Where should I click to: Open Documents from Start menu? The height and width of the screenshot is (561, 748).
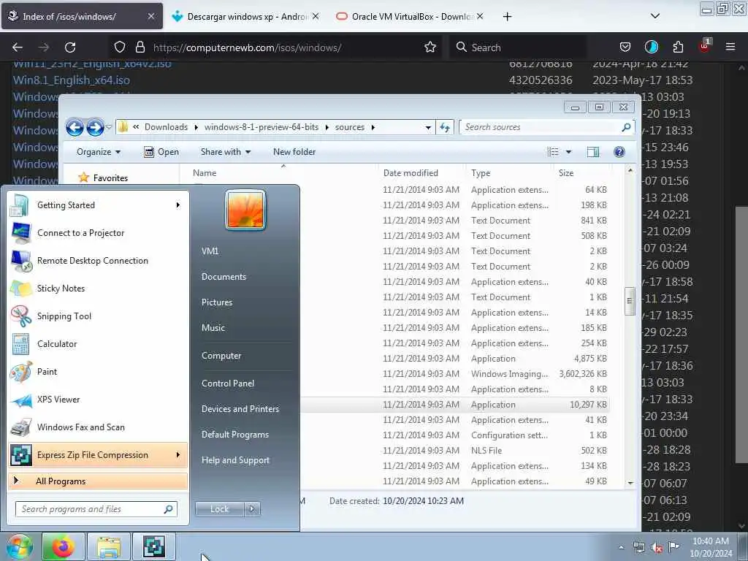(224, 277)
